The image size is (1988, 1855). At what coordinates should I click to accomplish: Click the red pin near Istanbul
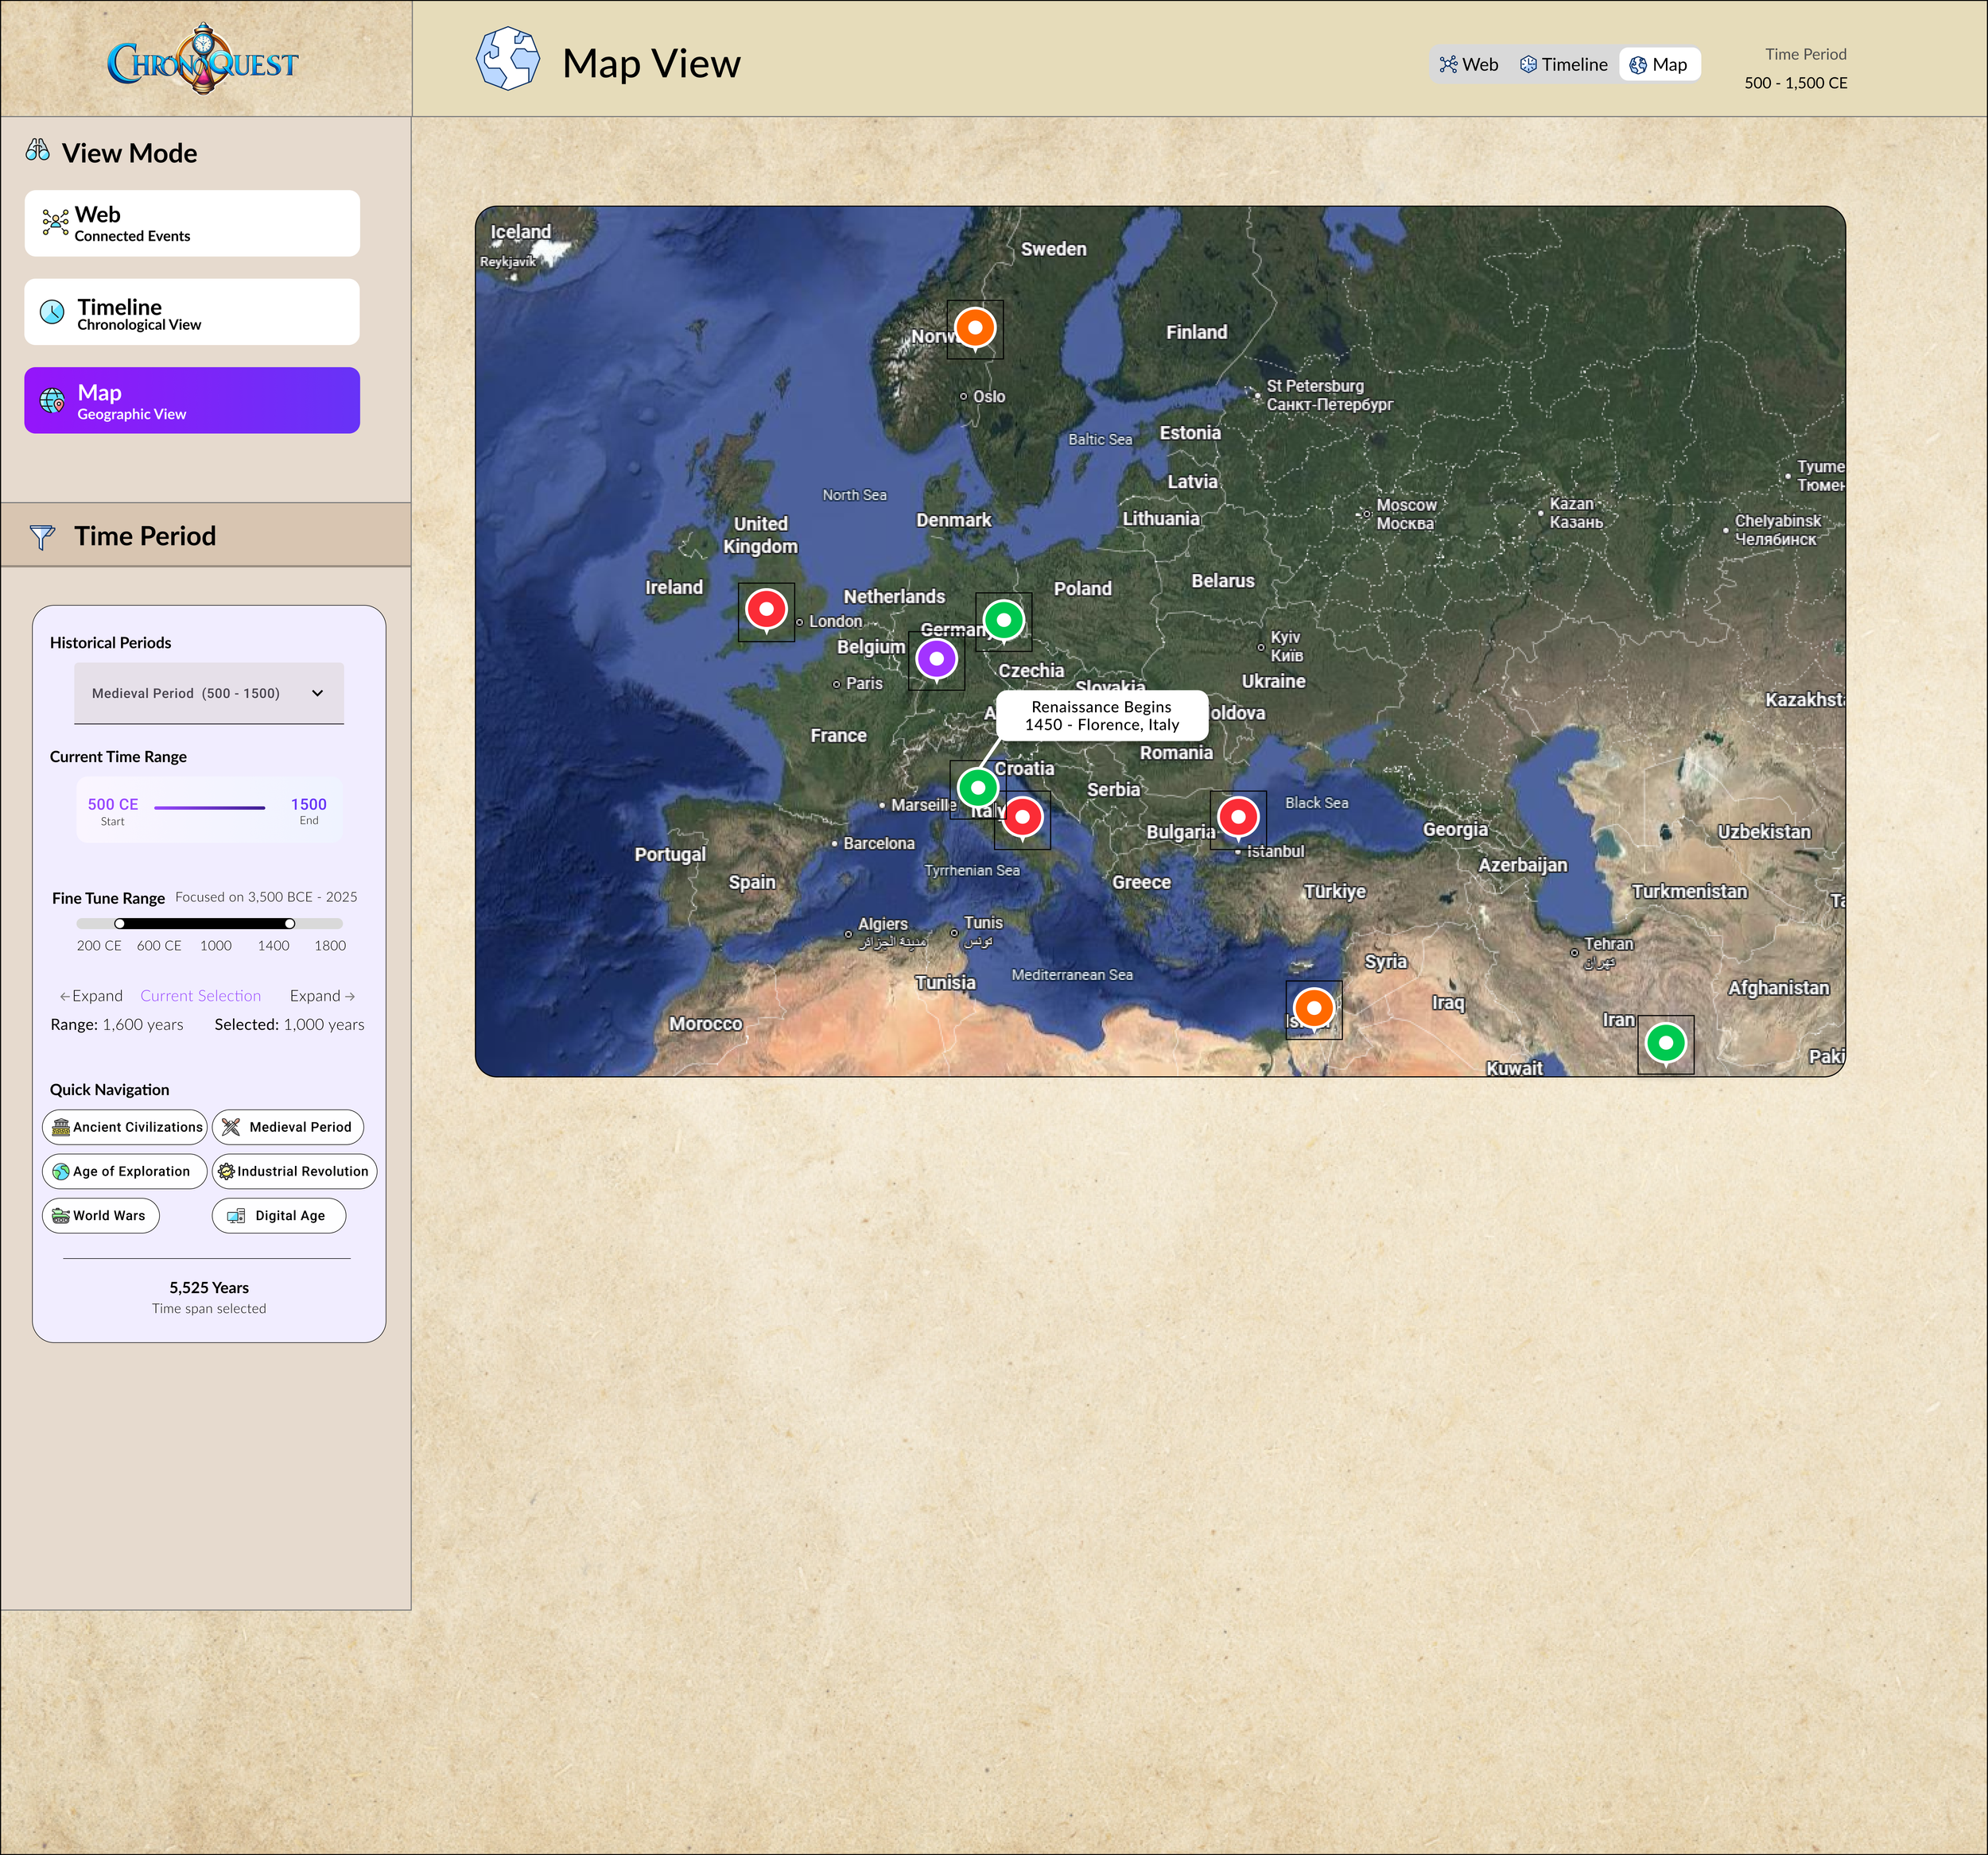click(1238, 818)
